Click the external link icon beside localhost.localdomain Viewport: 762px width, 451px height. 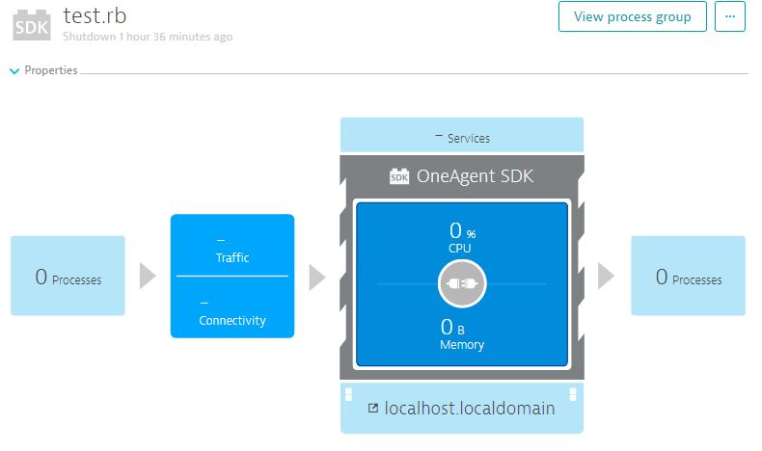tap(373, 409)
